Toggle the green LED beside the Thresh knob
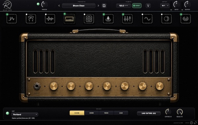Screen dimensions: 198x125 pos(38,4)
